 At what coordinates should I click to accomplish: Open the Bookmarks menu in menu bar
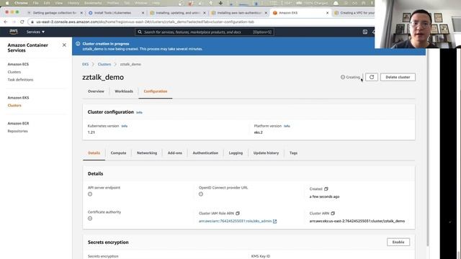pos(93,3)
